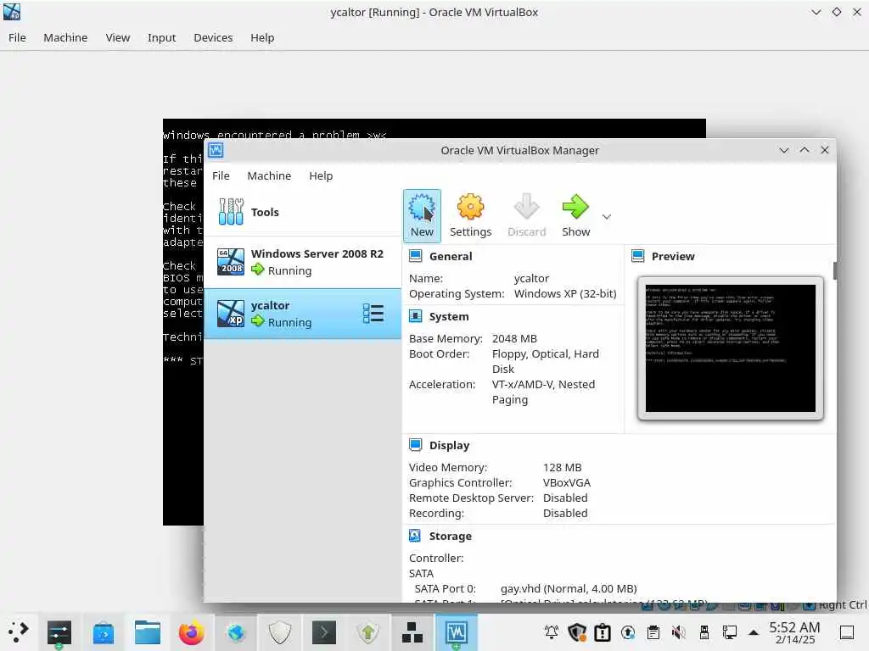Click the VBoxVGA graphics controller value
This screenshot has height=651, width=869.
(566, 482)
